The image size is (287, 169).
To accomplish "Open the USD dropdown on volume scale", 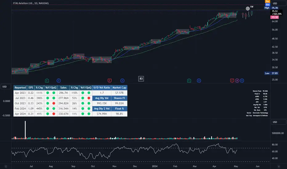I will click(x=278, y=122).
